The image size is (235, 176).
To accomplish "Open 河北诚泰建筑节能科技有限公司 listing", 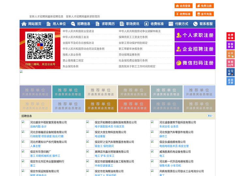I will 178,122.
